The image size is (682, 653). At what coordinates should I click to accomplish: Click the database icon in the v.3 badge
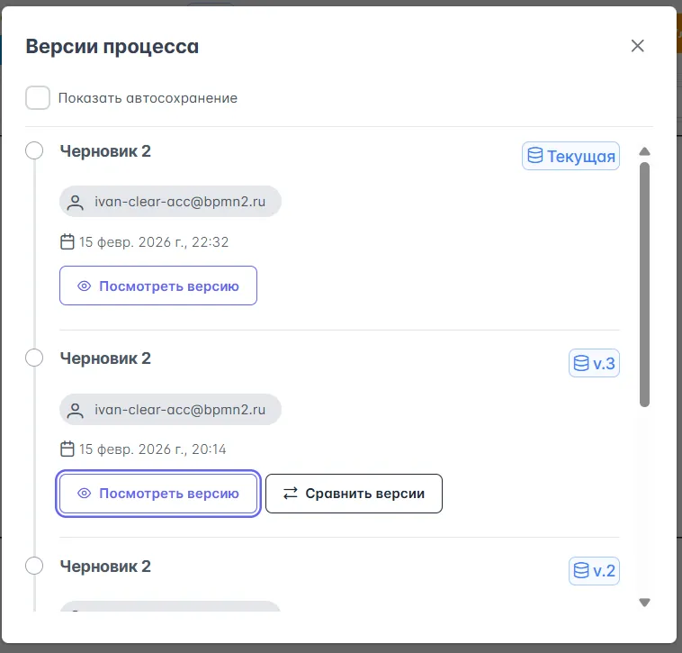pyautogui.click(x=581, y=364)
